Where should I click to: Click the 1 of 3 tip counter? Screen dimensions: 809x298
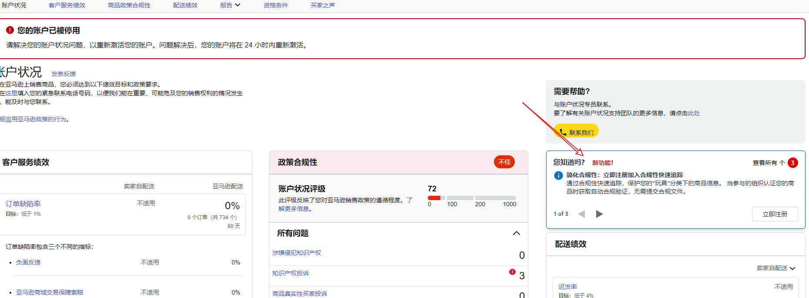coord(561,214)
